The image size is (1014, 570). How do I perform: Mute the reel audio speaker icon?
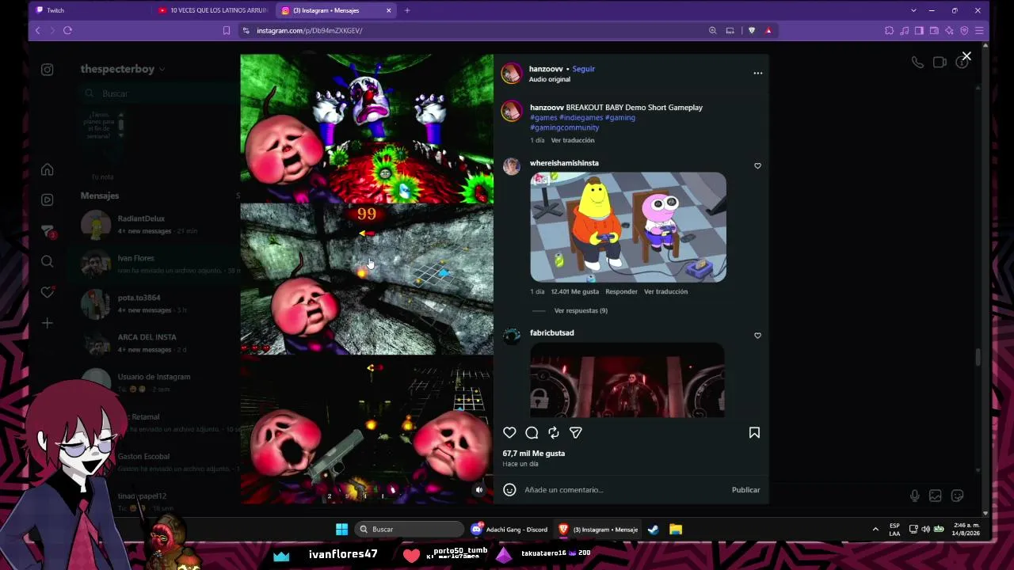(x=478, y=490)
